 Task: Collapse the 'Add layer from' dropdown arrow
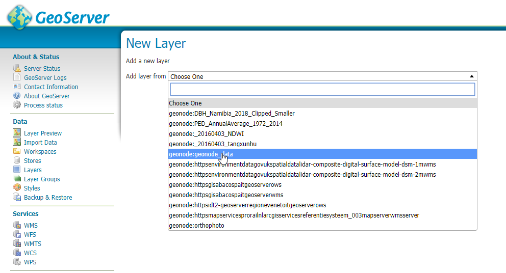pos(471,76)
